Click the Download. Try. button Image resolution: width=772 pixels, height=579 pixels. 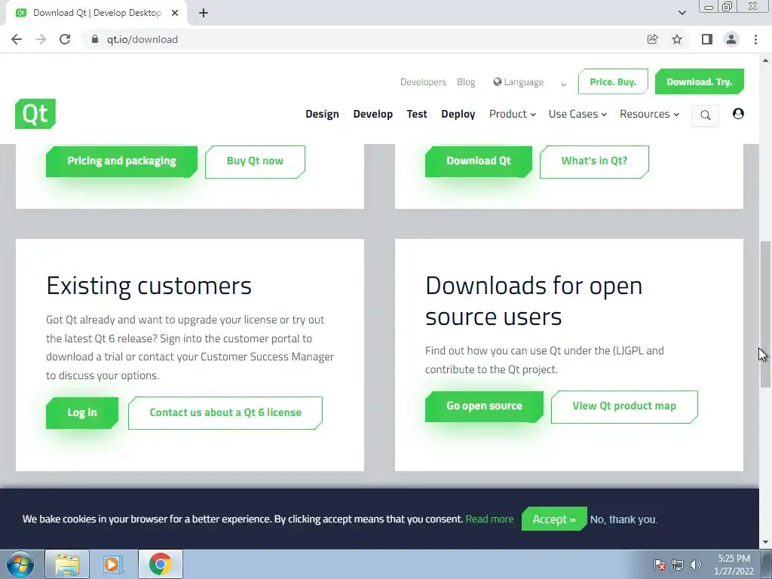coord(699,81)
